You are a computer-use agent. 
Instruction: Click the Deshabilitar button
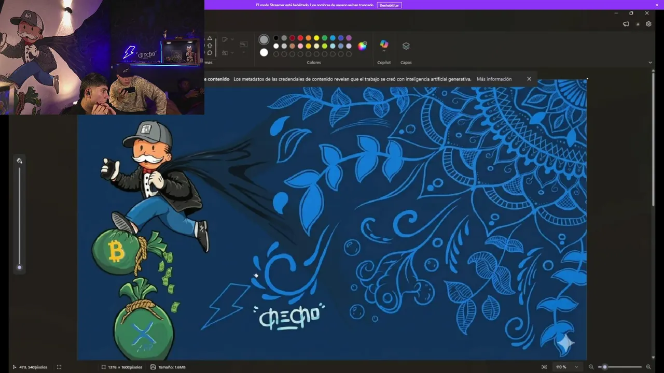[389, 5]
